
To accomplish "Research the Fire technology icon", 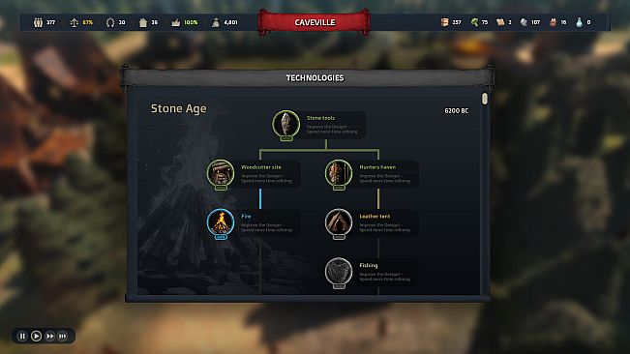I will 221,221.
